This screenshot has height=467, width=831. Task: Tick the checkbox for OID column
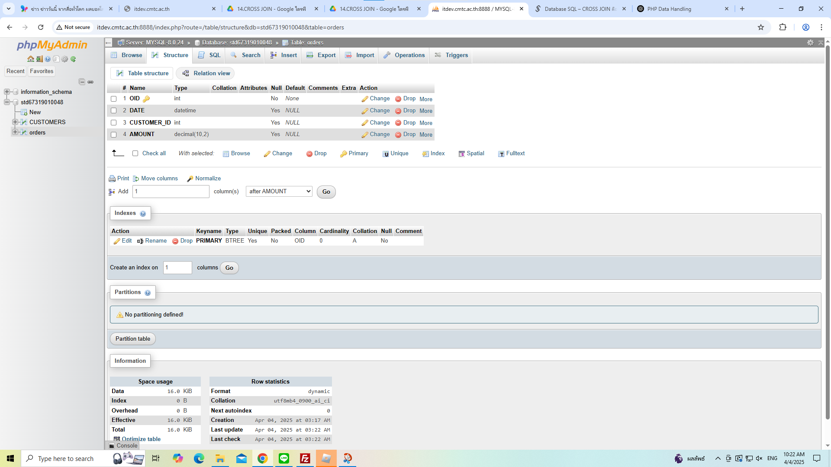[x=114, y=99]
